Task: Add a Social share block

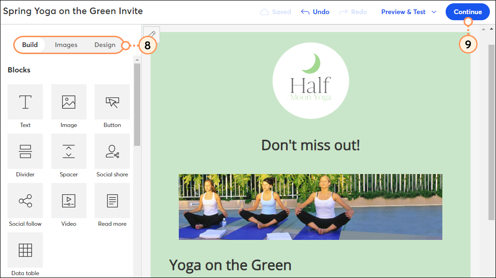Action: (112, 151)
